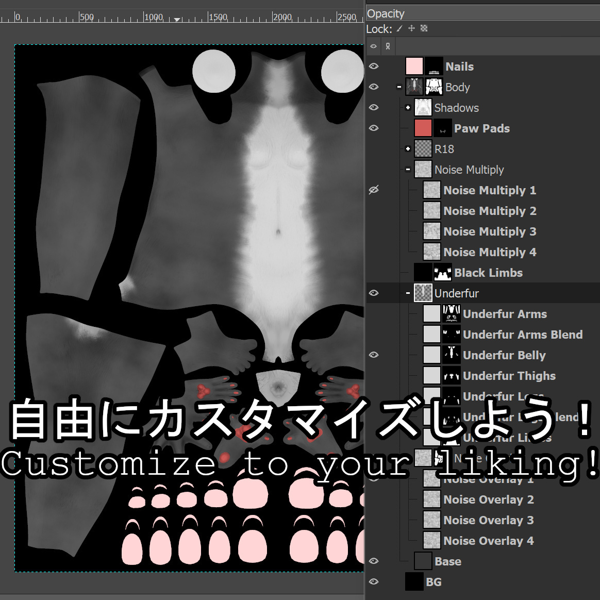Viewport: 600px width, 600px height.
Task: Select the Underfur Belly layer mask thumbnail
Action: (x=452, y=355)
